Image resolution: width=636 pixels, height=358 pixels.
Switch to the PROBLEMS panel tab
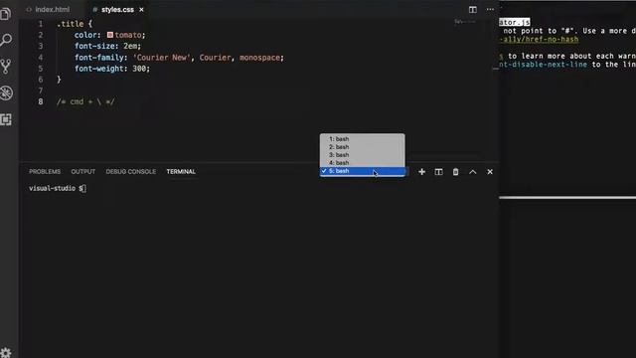pos(45,172)
